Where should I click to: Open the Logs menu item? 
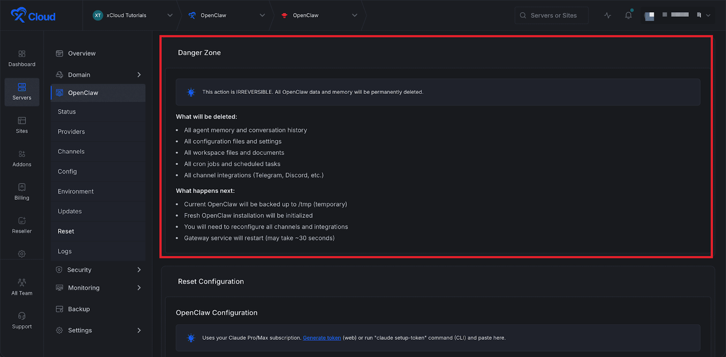pyautogui.click(x=64, y=251)
